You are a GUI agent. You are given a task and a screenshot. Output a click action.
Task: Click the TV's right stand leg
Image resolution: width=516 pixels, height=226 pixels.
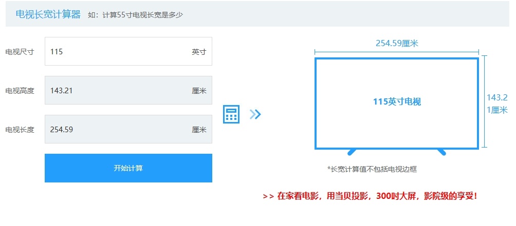[441, 152]
